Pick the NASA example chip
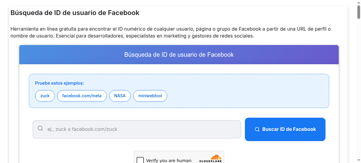The width and height of the screenshot is (361, 163). (x=120, y=96)
